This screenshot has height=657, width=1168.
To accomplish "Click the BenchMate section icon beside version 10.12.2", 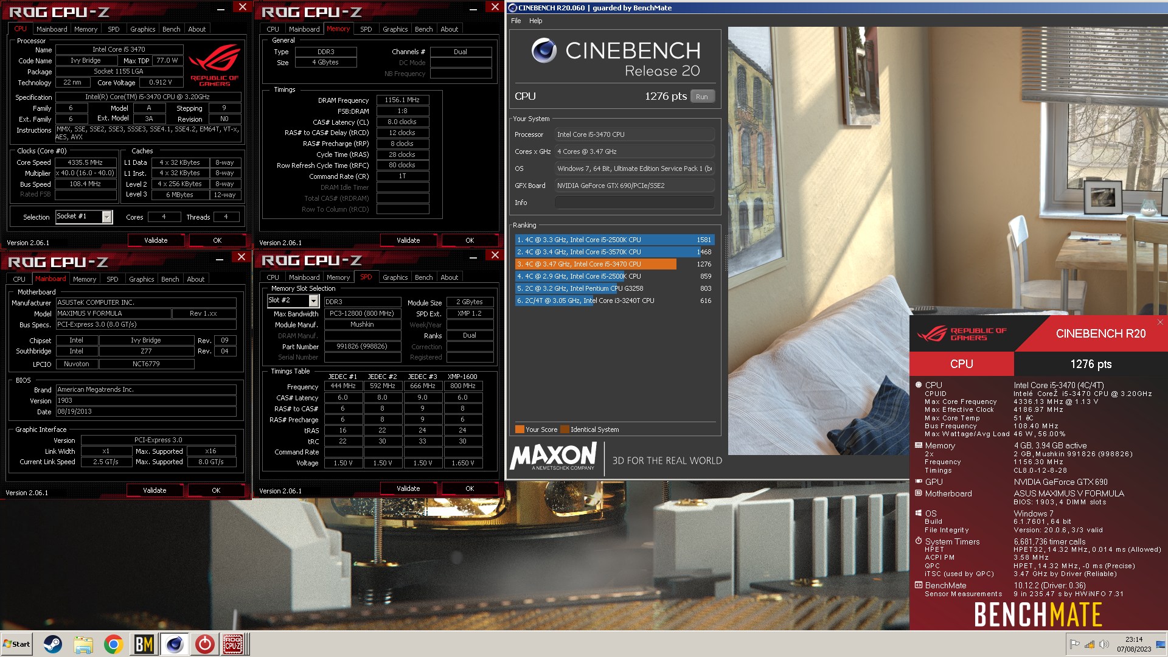I will coord(919,585).
